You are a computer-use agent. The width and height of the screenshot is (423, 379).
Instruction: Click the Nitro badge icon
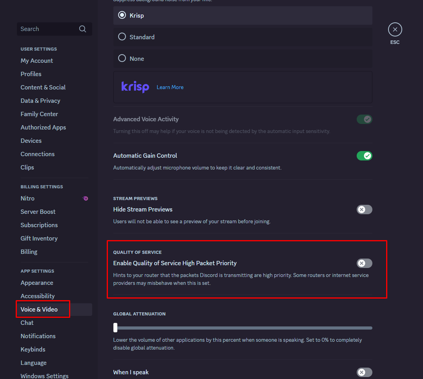coord(85,199)
